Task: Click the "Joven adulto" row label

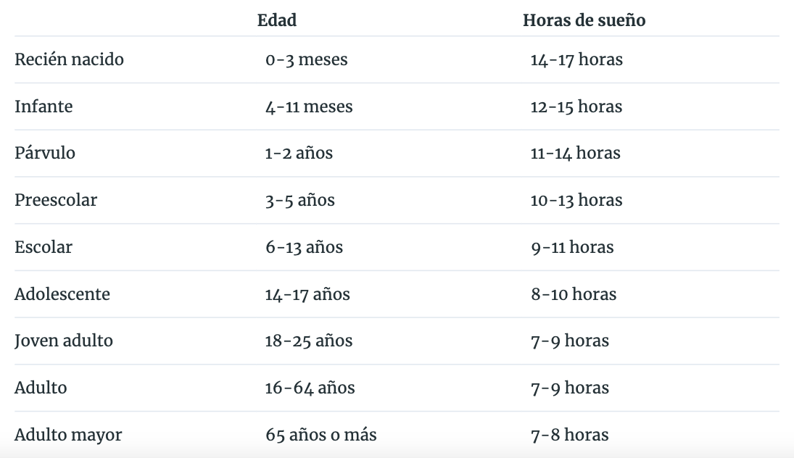Action: click(64, 341)
